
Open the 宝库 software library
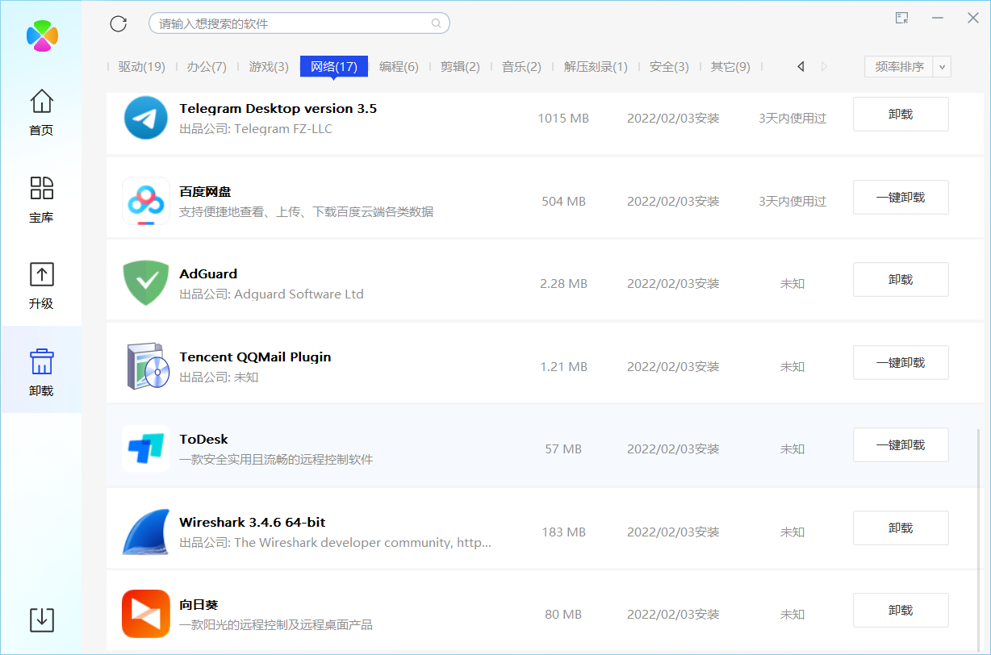[41, 199]
